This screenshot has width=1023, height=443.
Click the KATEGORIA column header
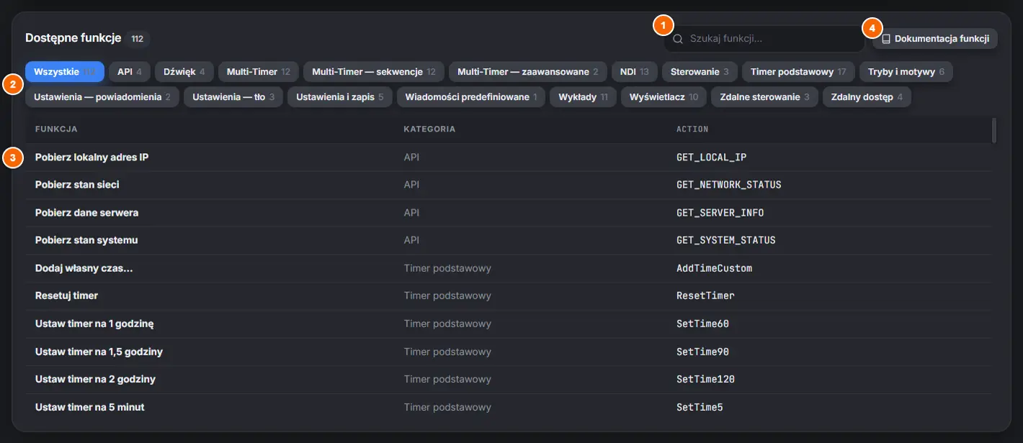pyautogui.click(x=429, y=129)
